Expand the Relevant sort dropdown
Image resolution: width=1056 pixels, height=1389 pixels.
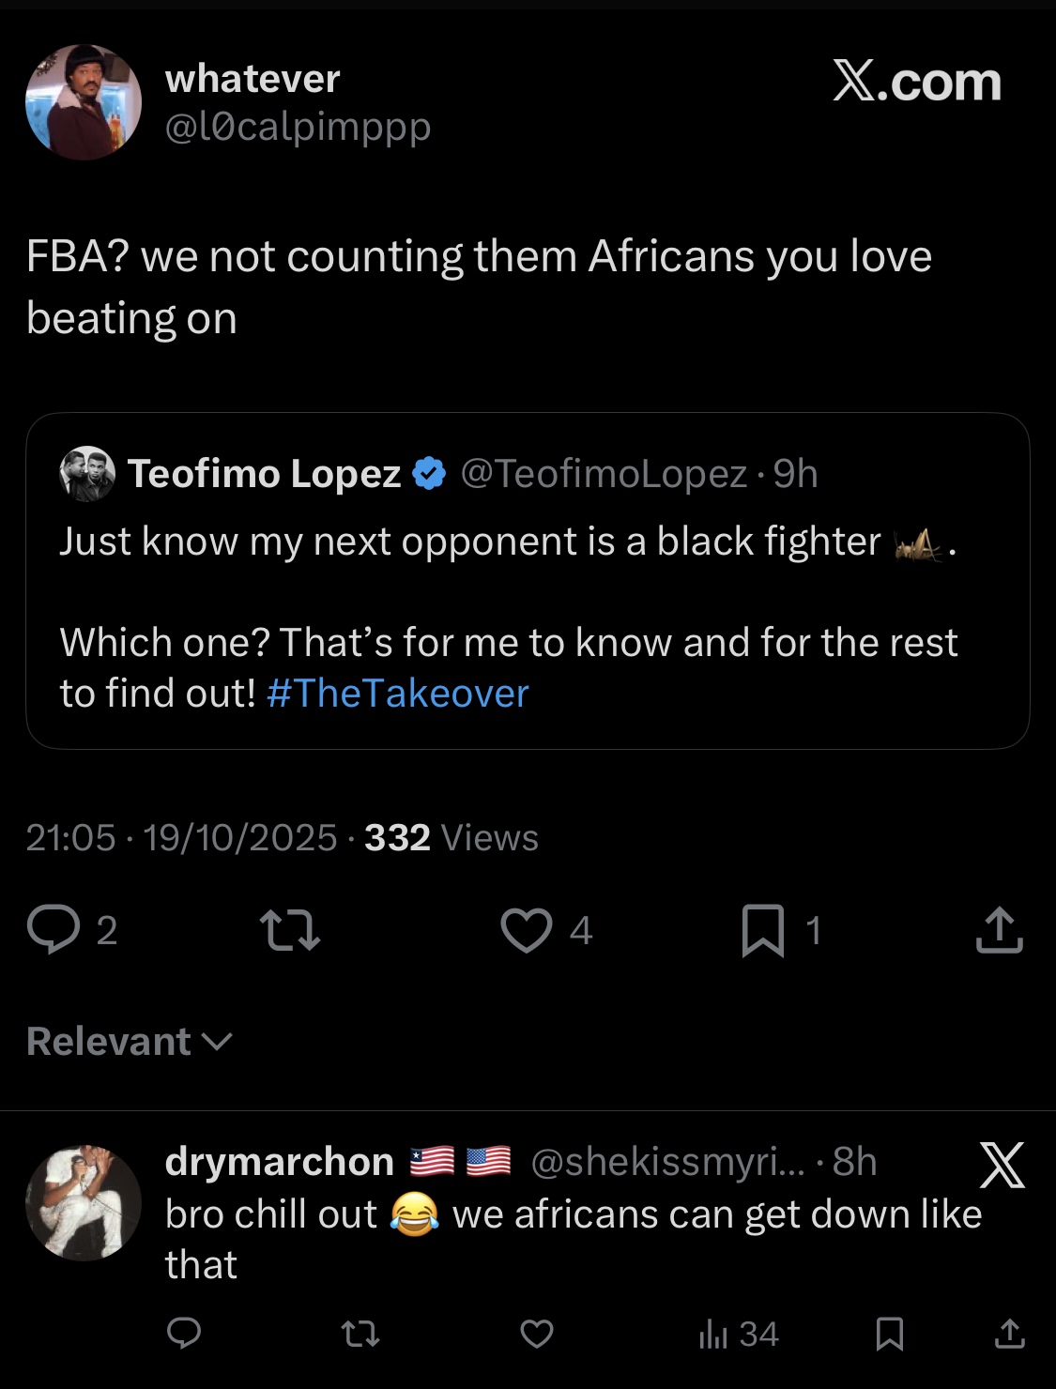point(130,1041)
